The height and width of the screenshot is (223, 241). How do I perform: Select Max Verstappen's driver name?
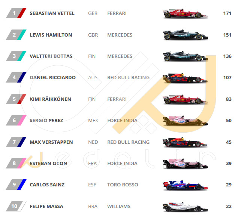(x=51, y=142)
